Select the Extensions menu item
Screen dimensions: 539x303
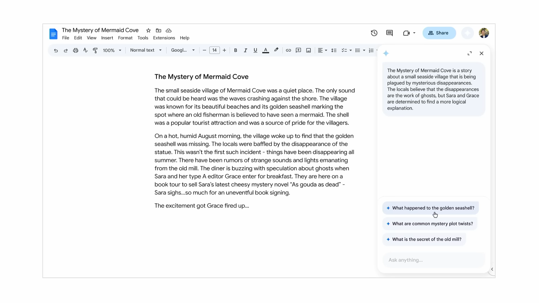tap(164, 38)
